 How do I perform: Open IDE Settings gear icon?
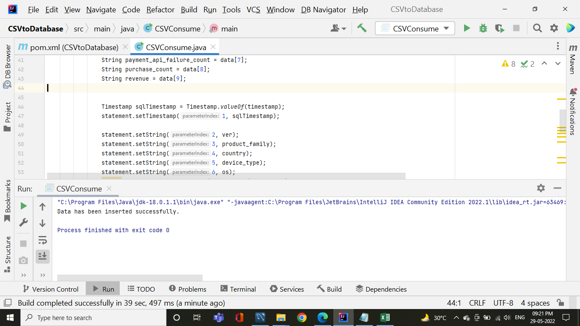(554, 28)
